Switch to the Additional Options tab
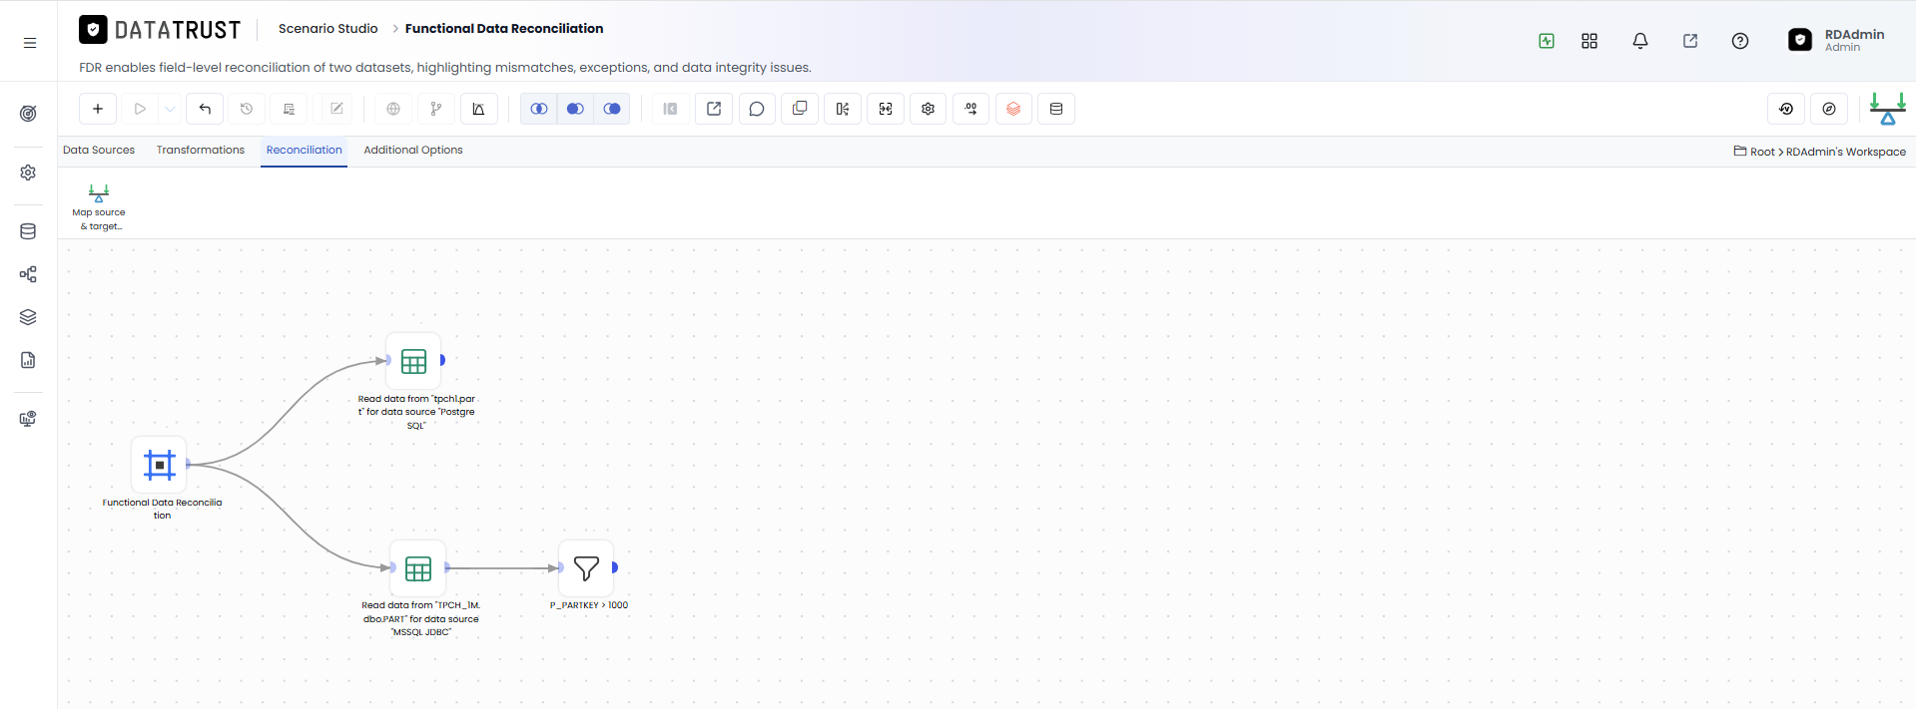1916x709 pixels. click(413, 151)
